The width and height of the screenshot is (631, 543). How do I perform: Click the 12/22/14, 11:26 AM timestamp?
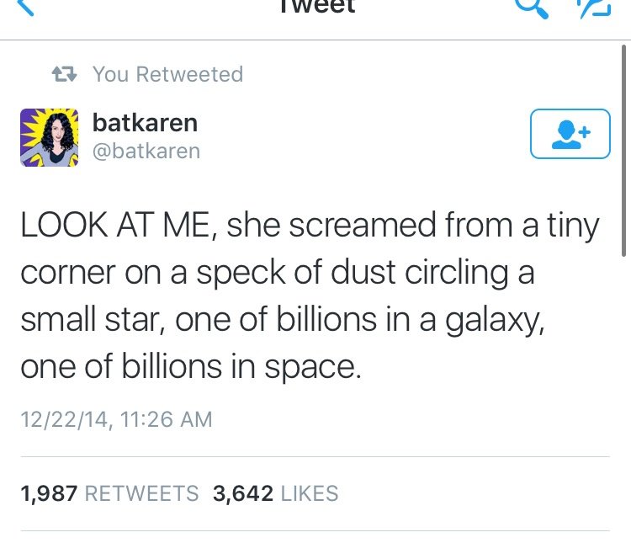[116, 418]
